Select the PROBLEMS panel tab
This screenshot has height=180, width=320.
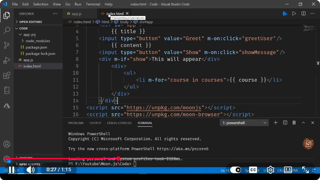point(76,123)
